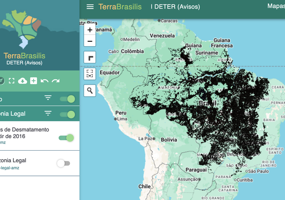The image size is (285, 200).
Task: Open filter icon on the first layer group
Action: point(48,98)
